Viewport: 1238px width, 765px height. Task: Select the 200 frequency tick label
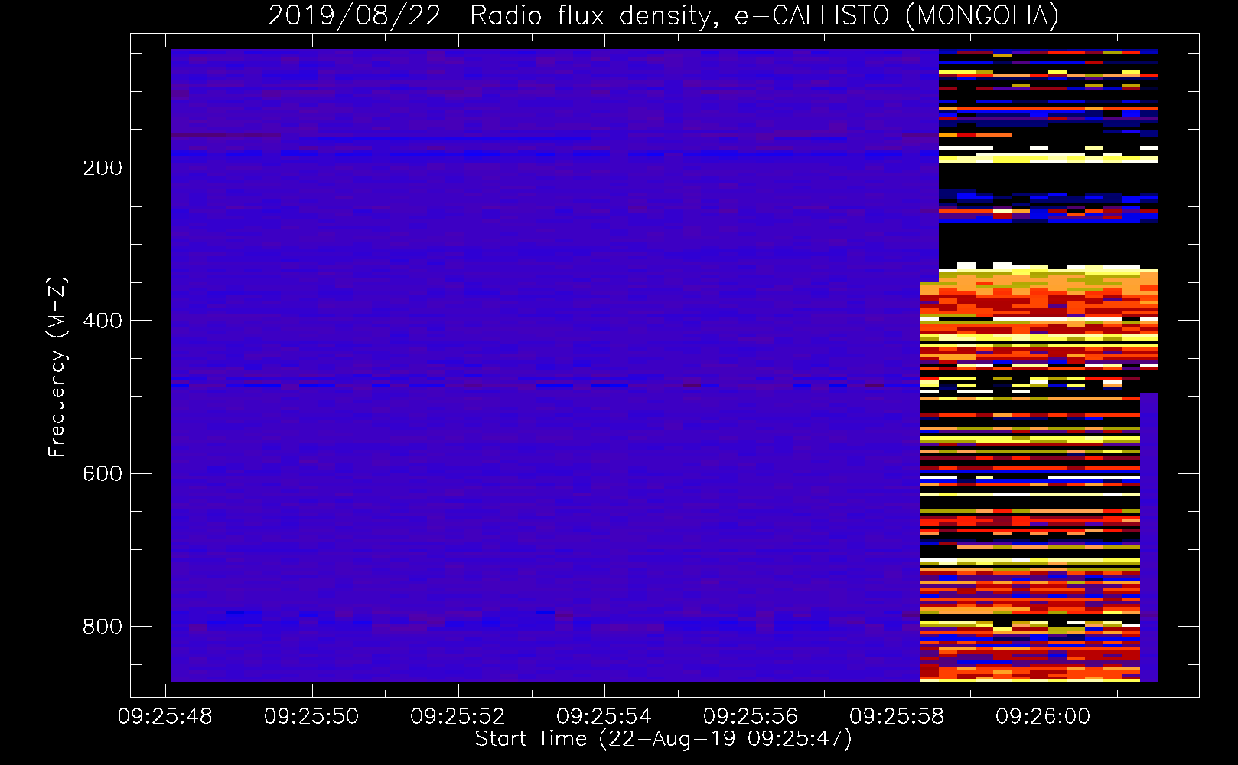point(103,168)
